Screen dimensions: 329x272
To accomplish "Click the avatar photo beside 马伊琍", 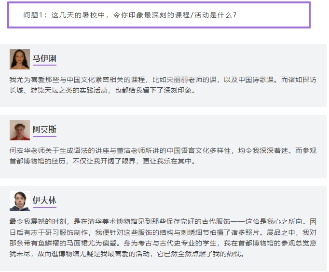I will (20, 59).
